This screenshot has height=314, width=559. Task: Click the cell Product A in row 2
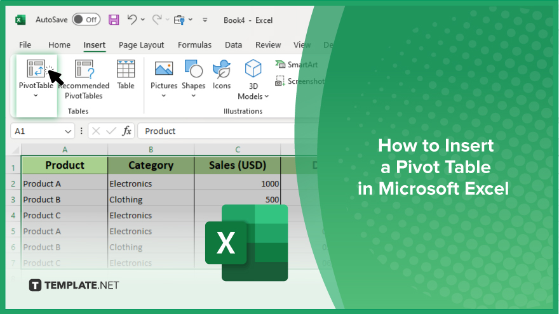click(65, 184)
